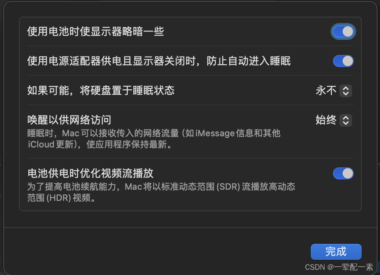Click the 如果可能，将硬盘置于睡眠状态 label
380x275 pixels.
[x=101, y=90]
